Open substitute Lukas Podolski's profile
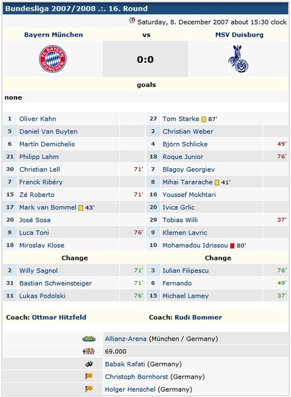 click(x=42, y=296)
